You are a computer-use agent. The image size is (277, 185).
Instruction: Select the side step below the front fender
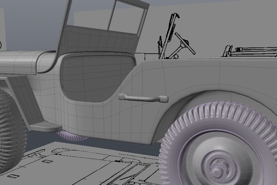pyautogui.click(x=46, y=127)
